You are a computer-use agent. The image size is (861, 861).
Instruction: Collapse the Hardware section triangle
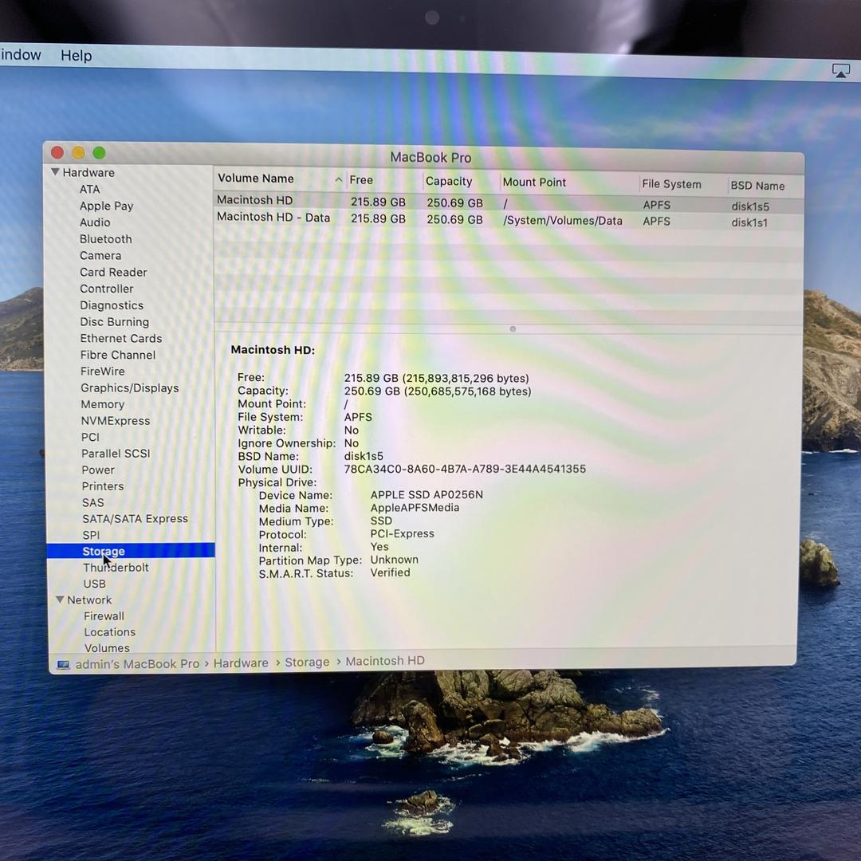(x=55, y=172)
